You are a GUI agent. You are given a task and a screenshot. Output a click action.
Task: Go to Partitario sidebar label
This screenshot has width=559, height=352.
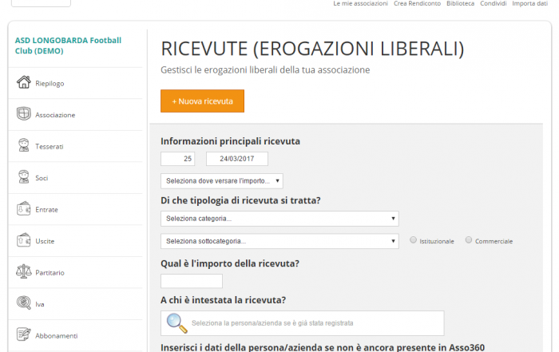50,272
